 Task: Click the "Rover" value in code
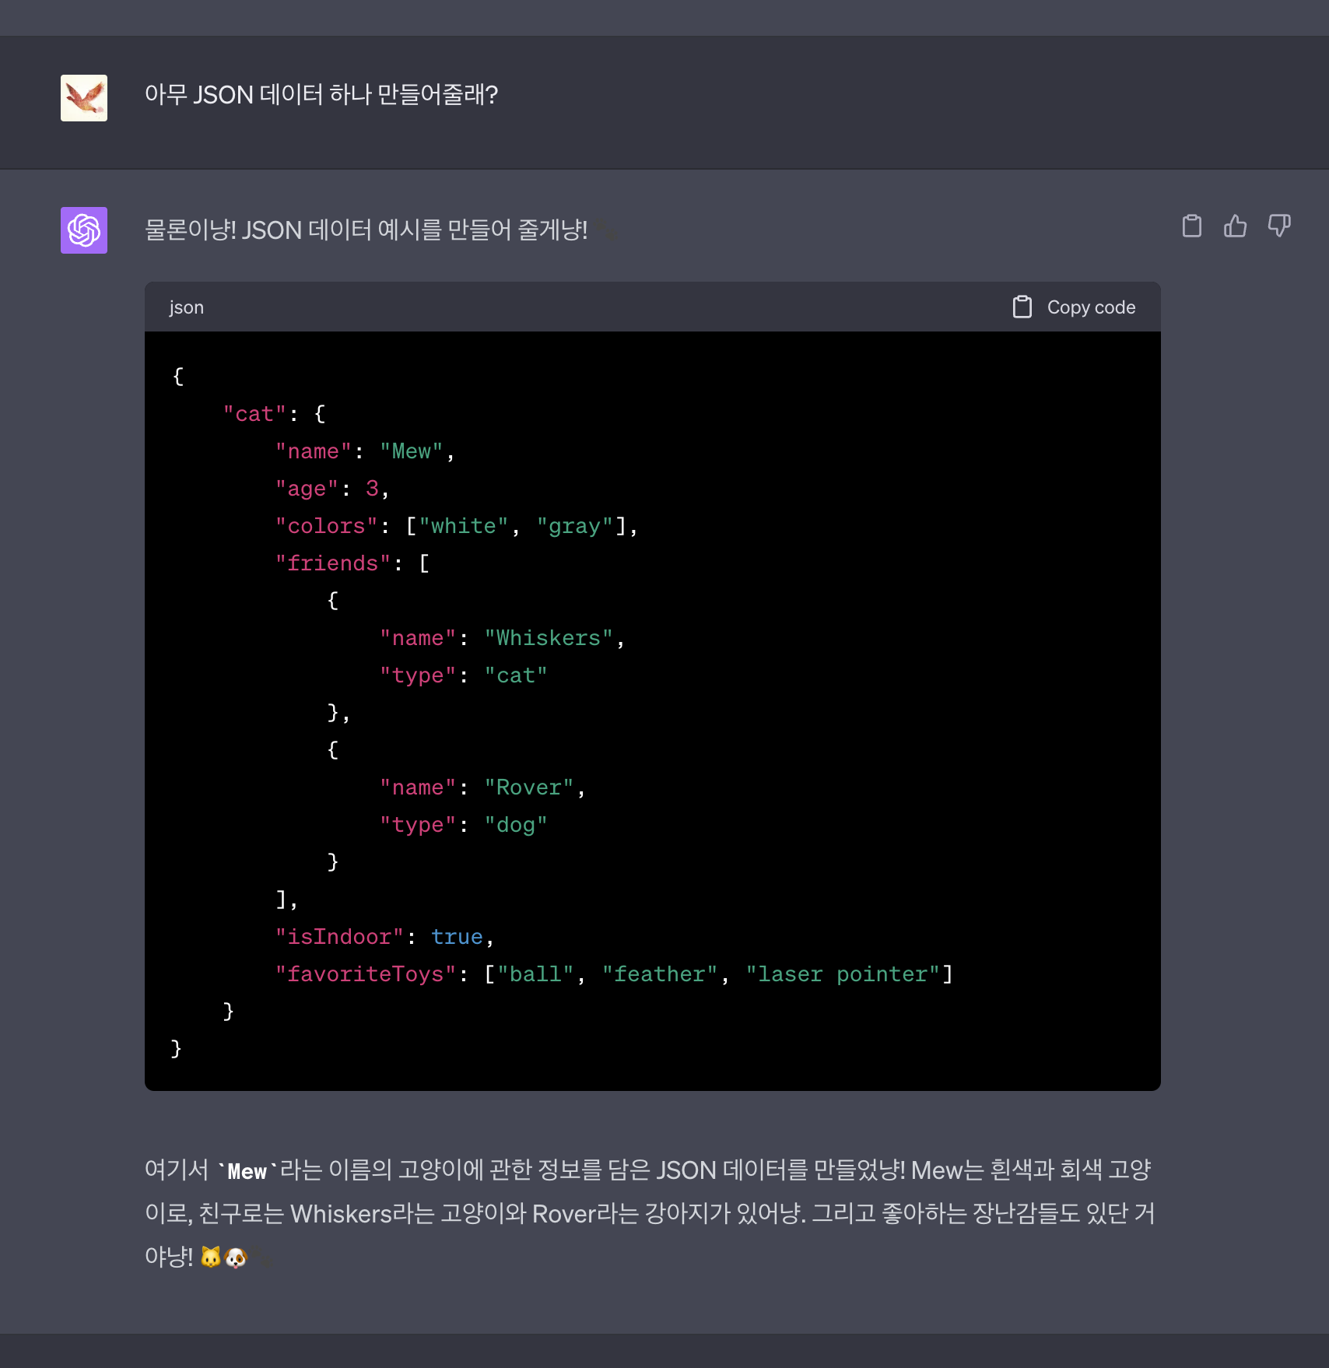point(529,787)
